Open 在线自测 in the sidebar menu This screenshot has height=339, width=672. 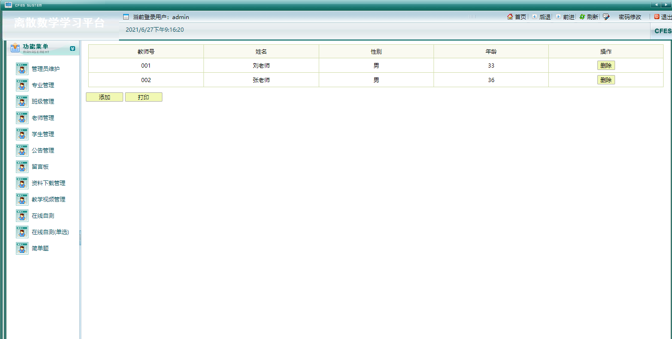(43, 216)
